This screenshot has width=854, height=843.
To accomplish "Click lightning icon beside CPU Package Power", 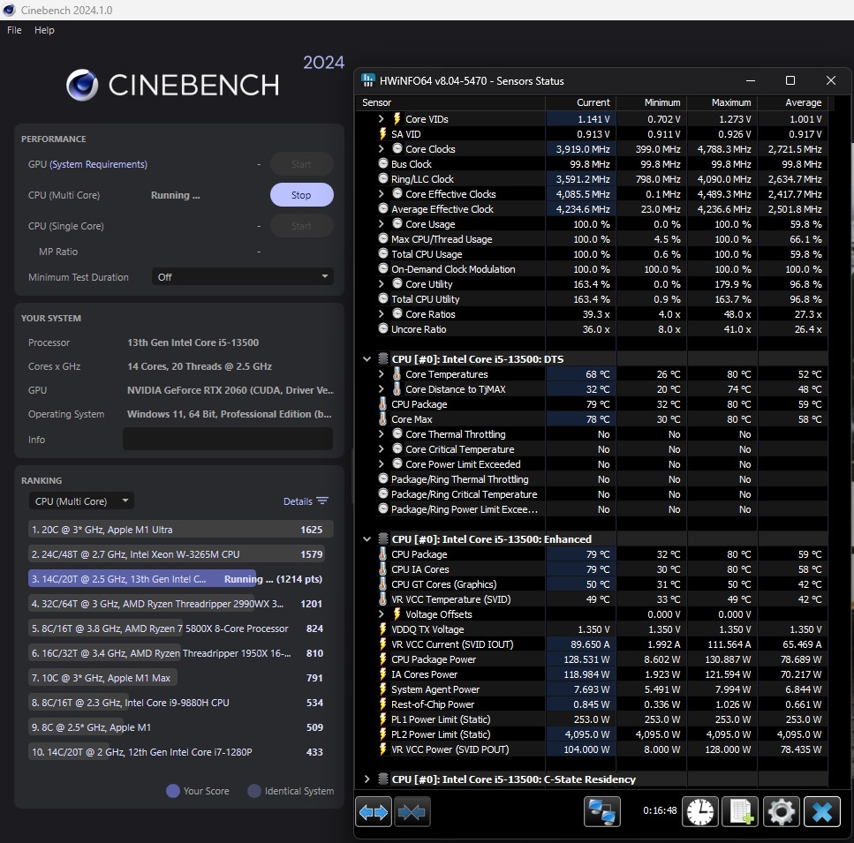I will tap(383, 659).
